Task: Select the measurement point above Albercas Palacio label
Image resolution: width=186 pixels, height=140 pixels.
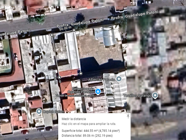Action: 81,73
